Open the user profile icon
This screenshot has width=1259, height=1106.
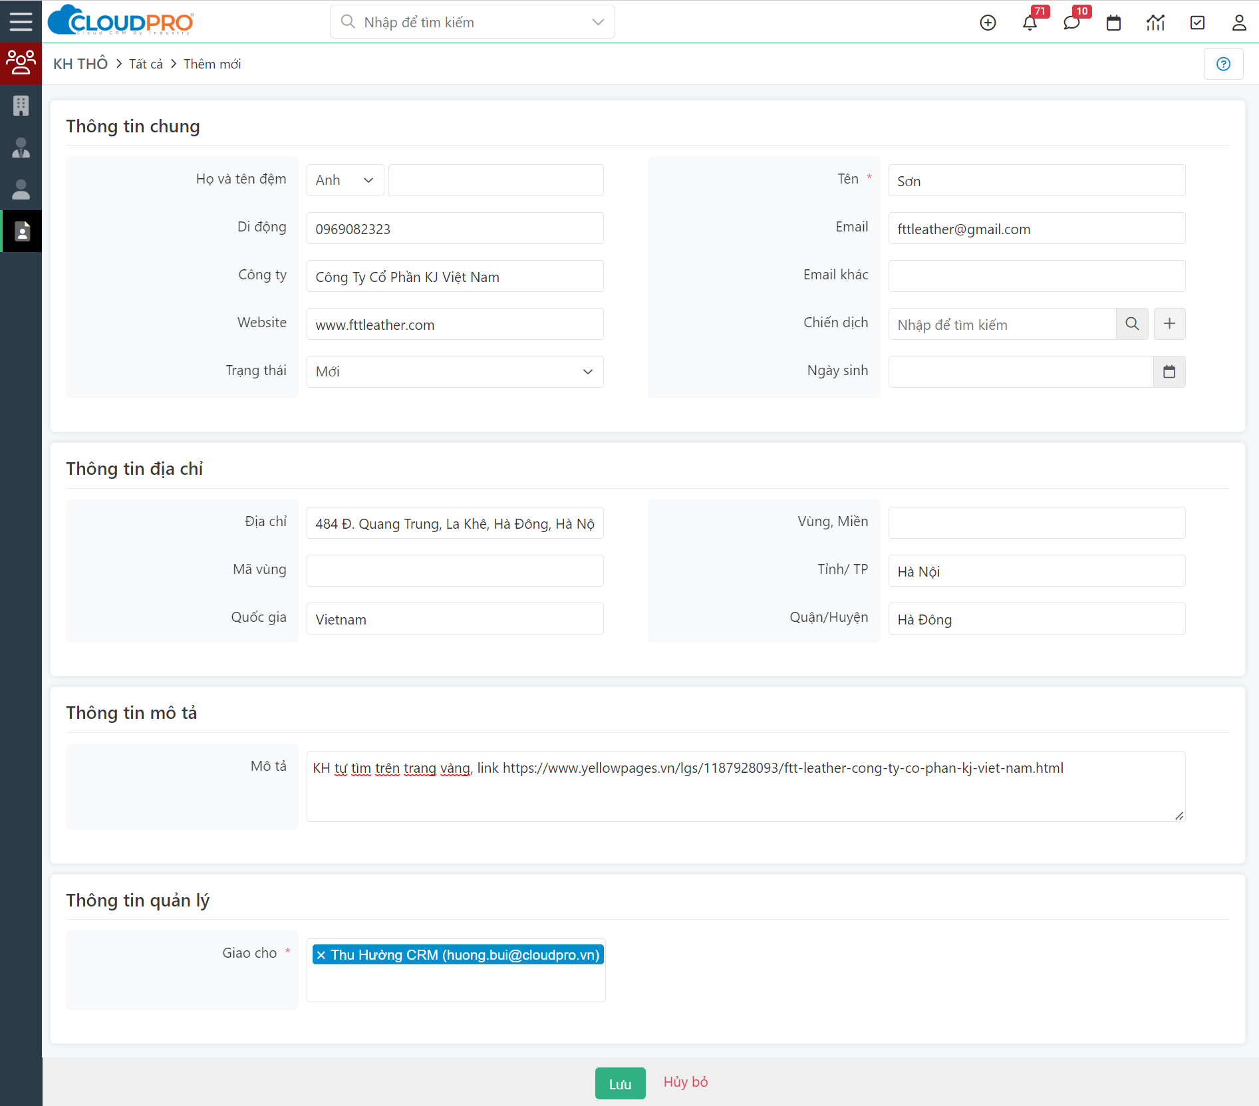tap(1238, 23)
